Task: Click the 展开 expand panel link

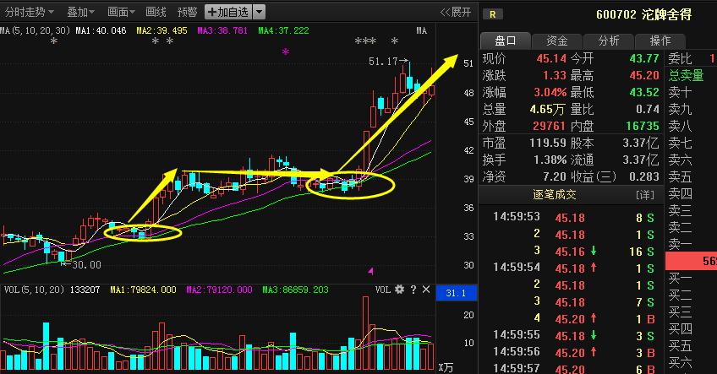Action: pos(455,12)
